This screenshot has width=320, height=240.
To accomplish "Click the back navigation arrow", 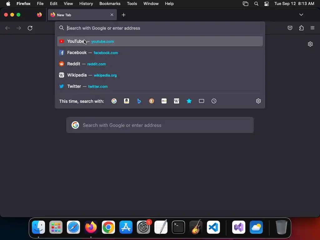I will [7, 28].
